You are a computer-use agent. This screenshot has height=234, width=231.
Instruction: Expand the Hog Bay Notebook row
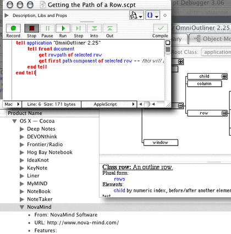tap(22, 153)
